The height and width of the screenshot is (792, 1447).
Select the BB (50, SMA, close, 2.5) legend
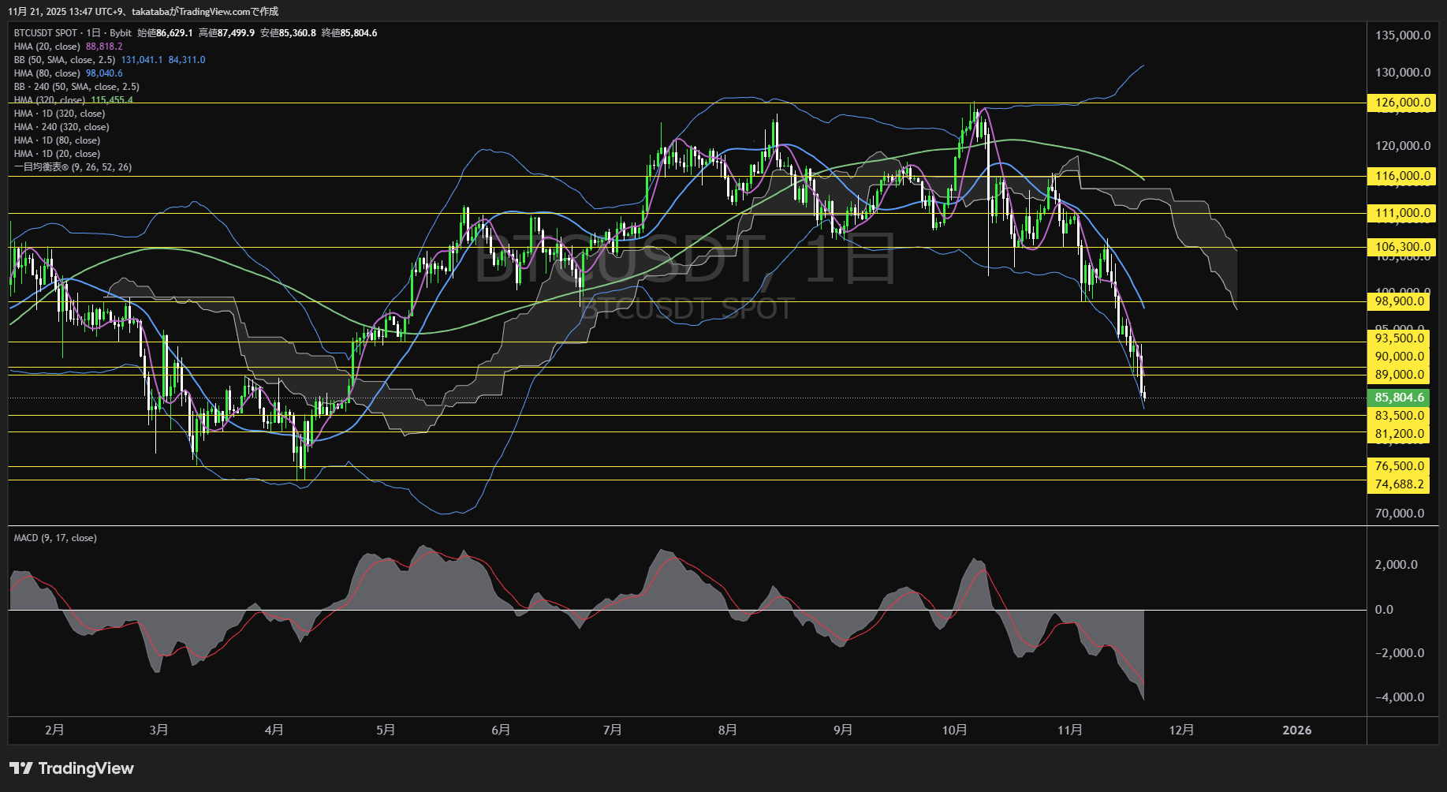pos(65,60)
